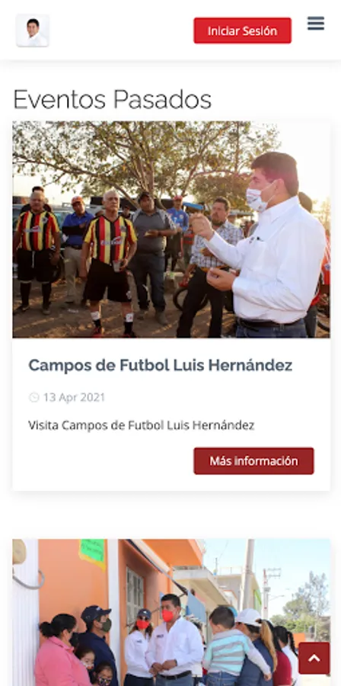
Task: Click the Visita Campos de Futbol description
Action: pyautogui.click(x=141, y=425)
